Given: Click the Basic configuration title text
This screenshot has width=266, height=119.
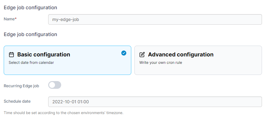Looking at the screenshot, I should click(x=44, y=55).
